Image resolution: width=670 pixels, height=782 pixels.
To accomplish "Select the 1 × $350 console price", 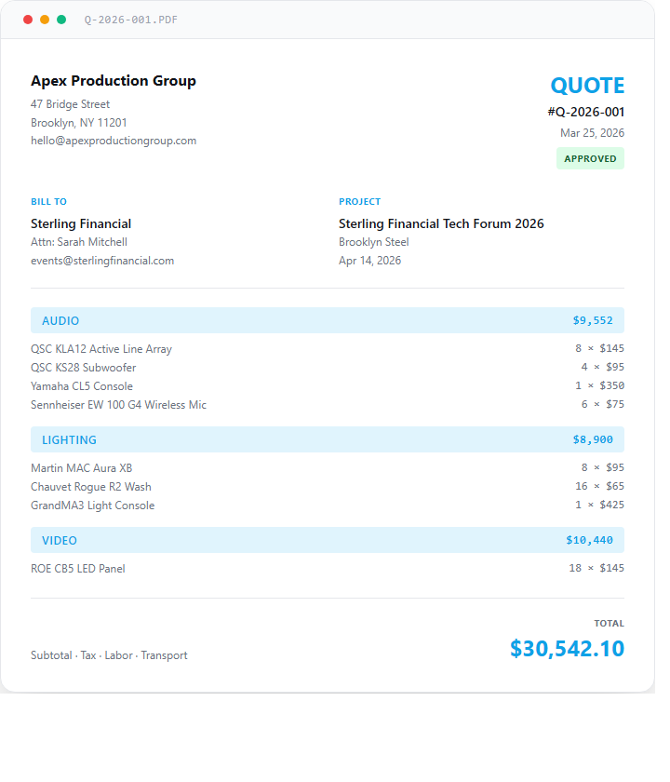I will pyautogui.click(x=599, y=385).
